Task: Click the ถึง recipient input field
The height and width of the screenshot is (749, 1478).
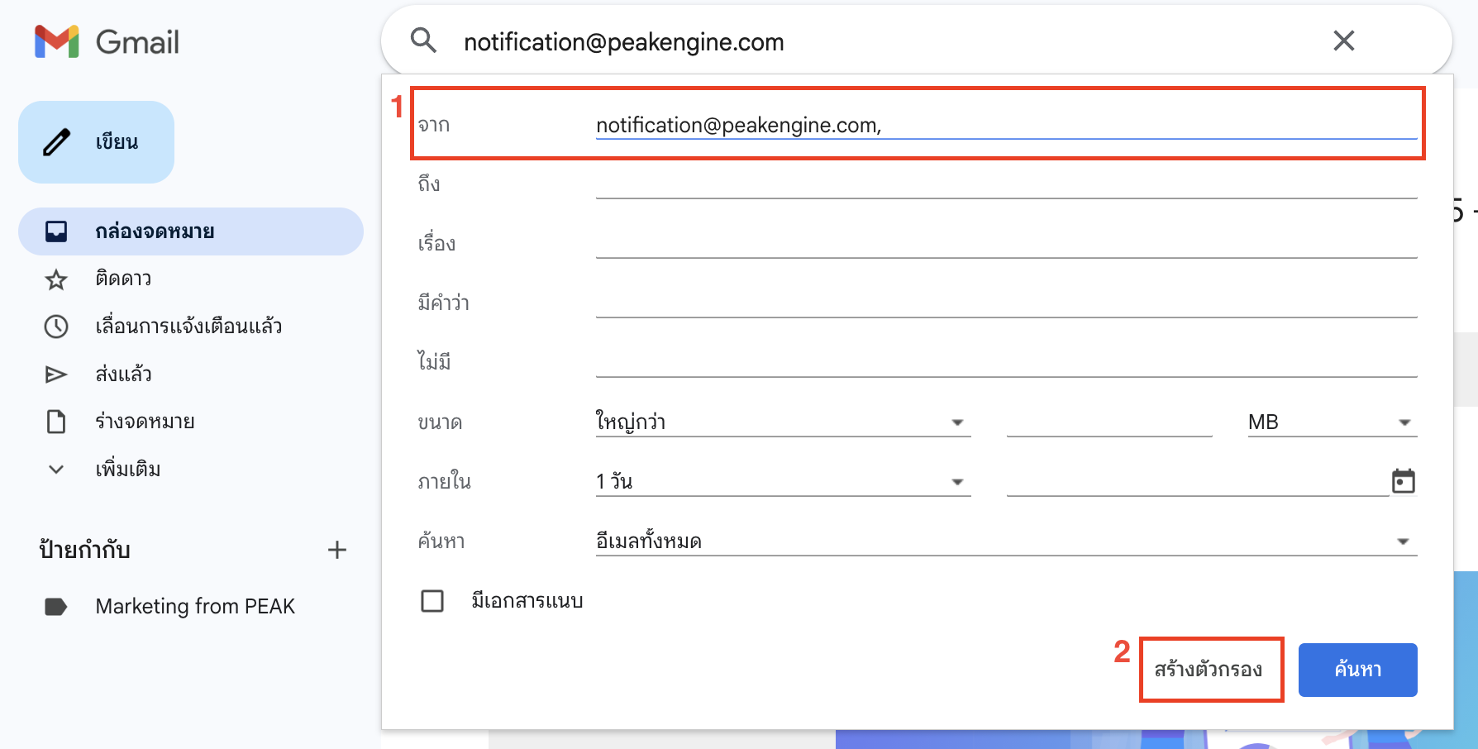Action: pyautogui.click(x=1005, y=184)
